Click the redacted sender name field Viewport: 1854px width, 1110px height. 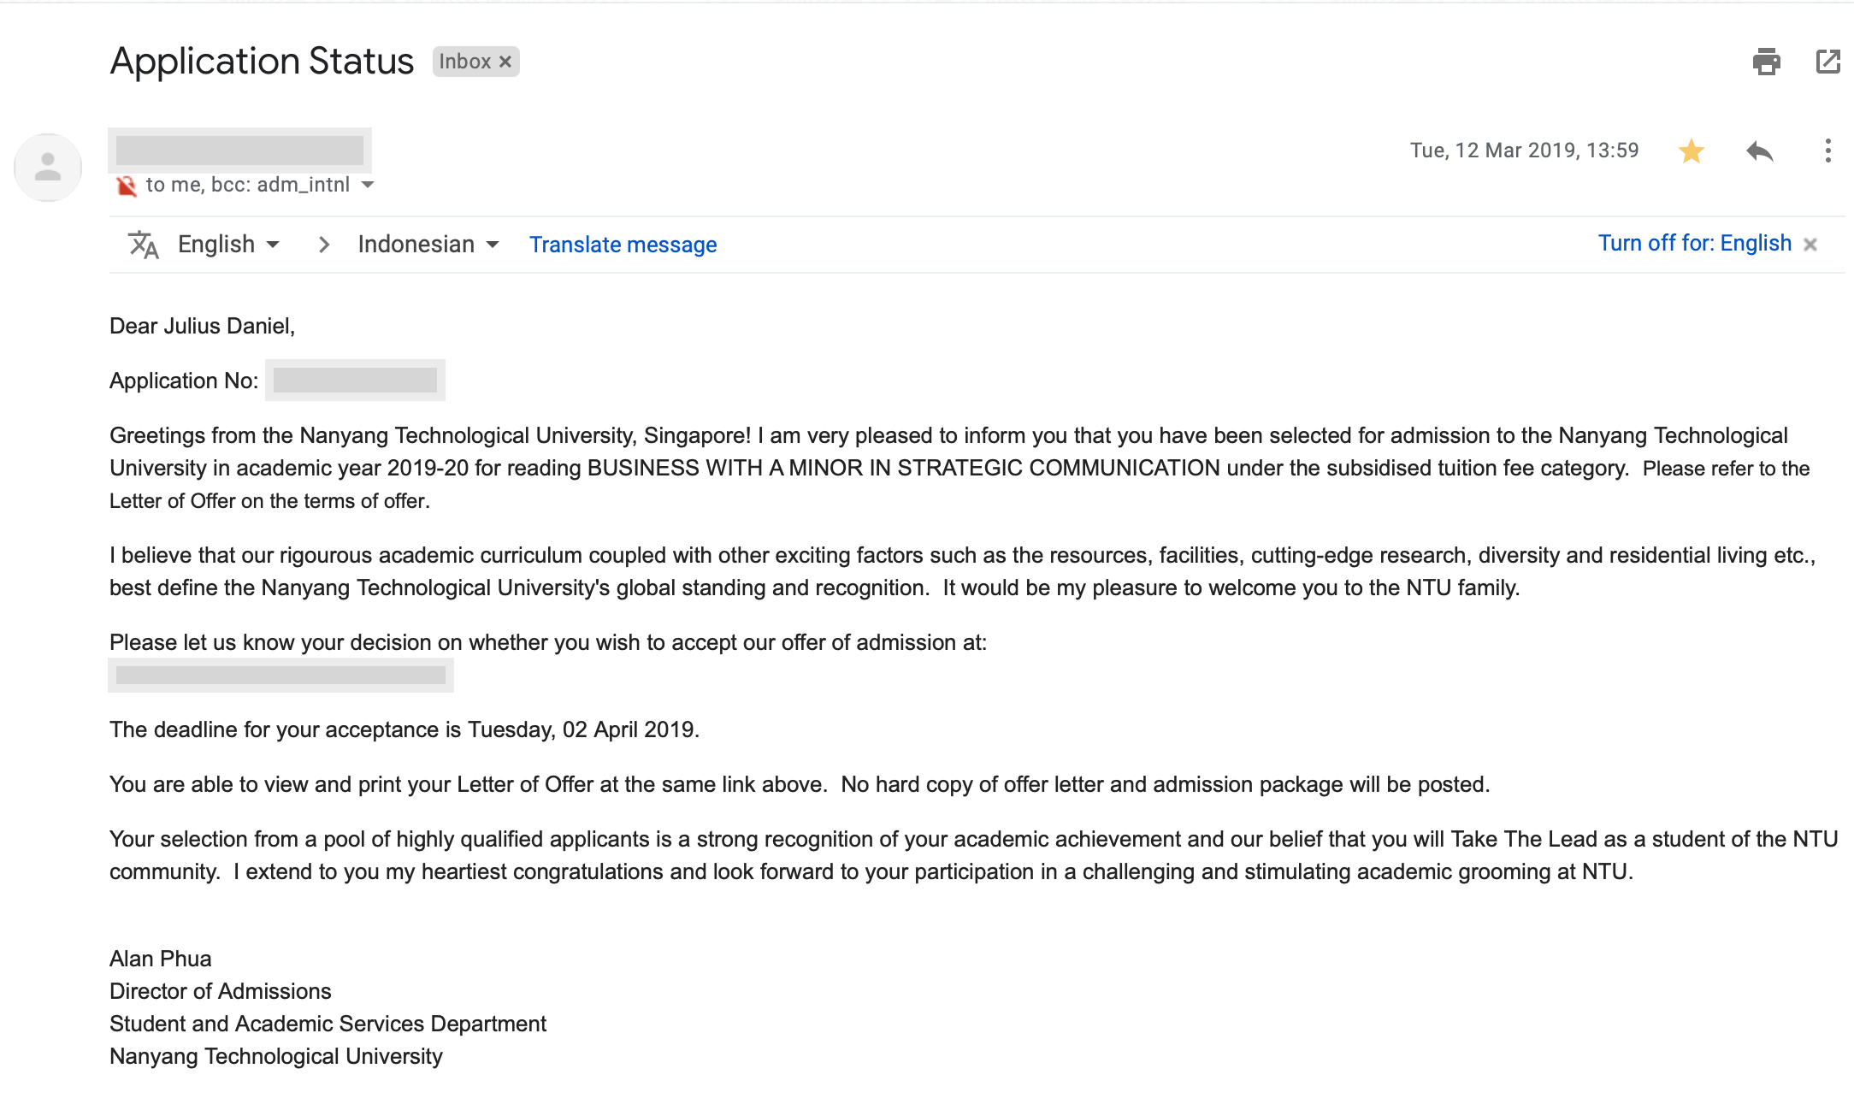click(x=239, y=151)
